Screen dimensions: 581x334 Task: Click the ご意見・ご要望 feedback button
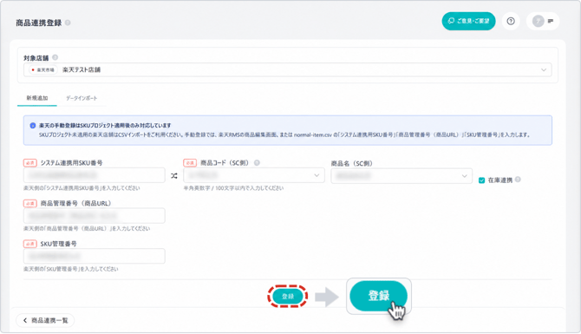pyautogui.click(x=468, y=21)
